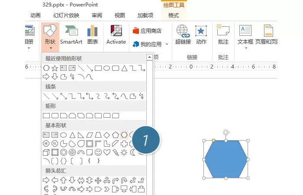
Task: Select the pentagon in 基本形状
Action: [116, 135]
